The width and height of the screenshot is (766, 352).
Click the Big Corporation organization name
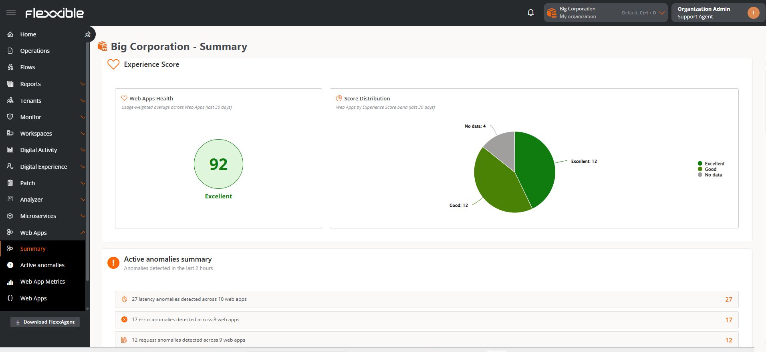click(x=577, y=9)
